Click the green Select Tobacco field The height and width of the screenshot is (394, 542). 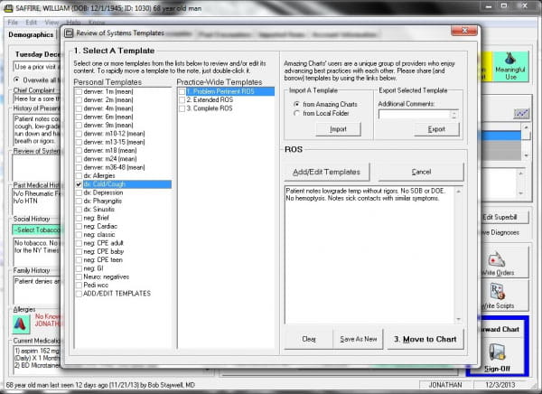[36, 230]
